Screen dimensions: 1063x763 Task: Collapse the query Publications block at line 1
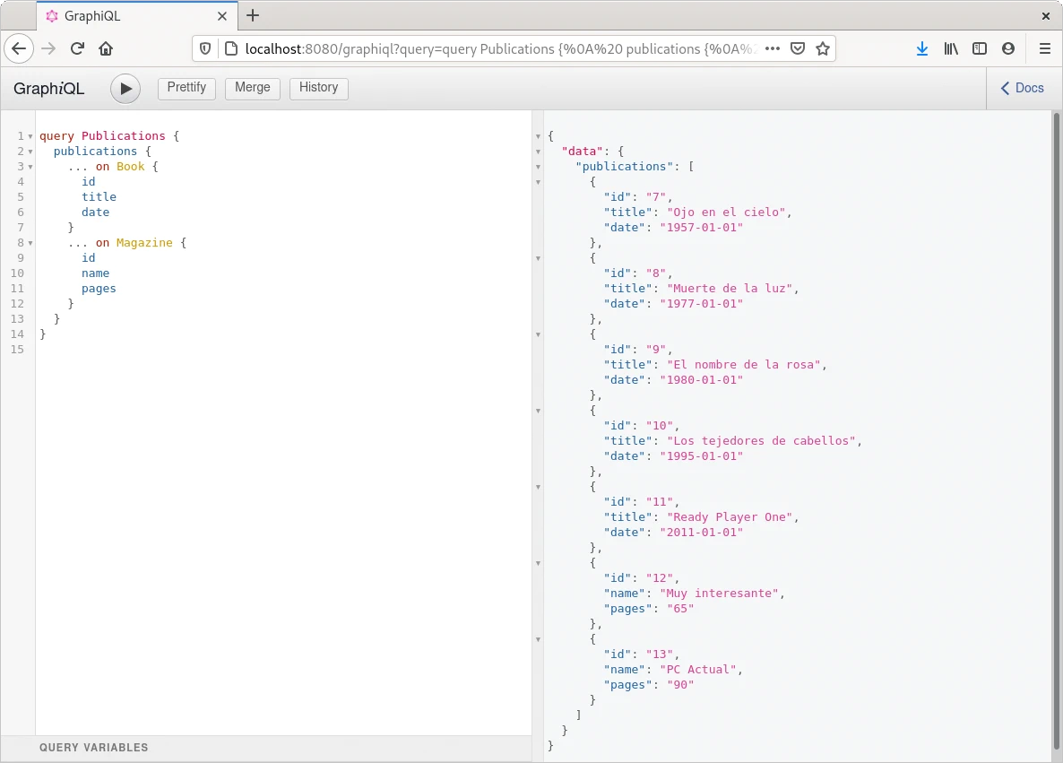pos(30,136)
